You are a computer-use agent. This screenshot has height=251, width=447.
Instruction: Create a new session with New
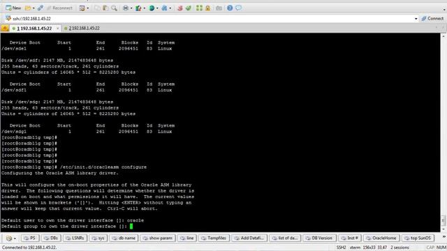13,8
